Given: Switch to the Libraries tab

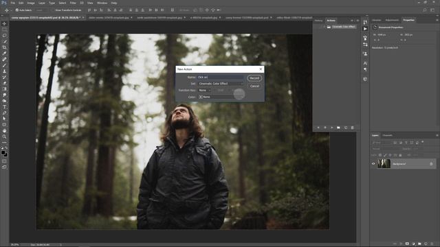Looking at the screenshot, I should [377, 20].
